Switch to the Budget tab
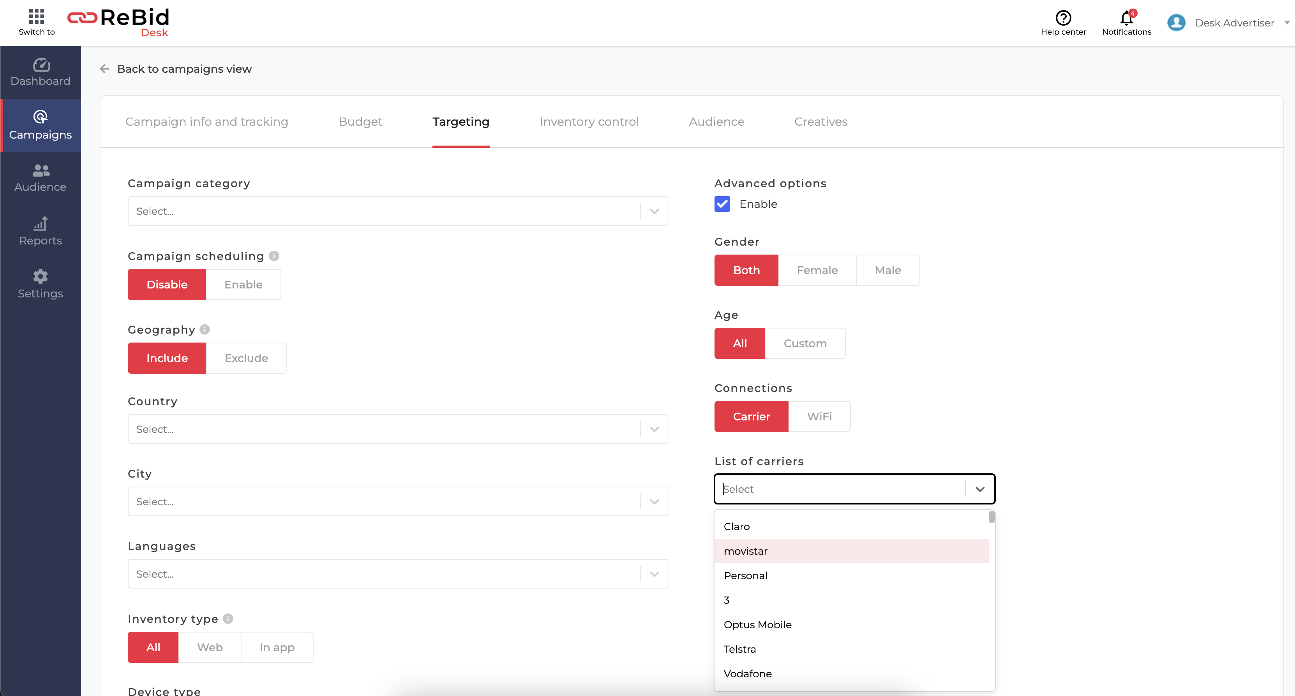The image size is (1295, 696). pyautogui.click(x=360, y=121)
